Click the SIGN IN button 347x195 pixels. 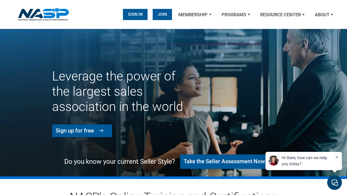135,14
